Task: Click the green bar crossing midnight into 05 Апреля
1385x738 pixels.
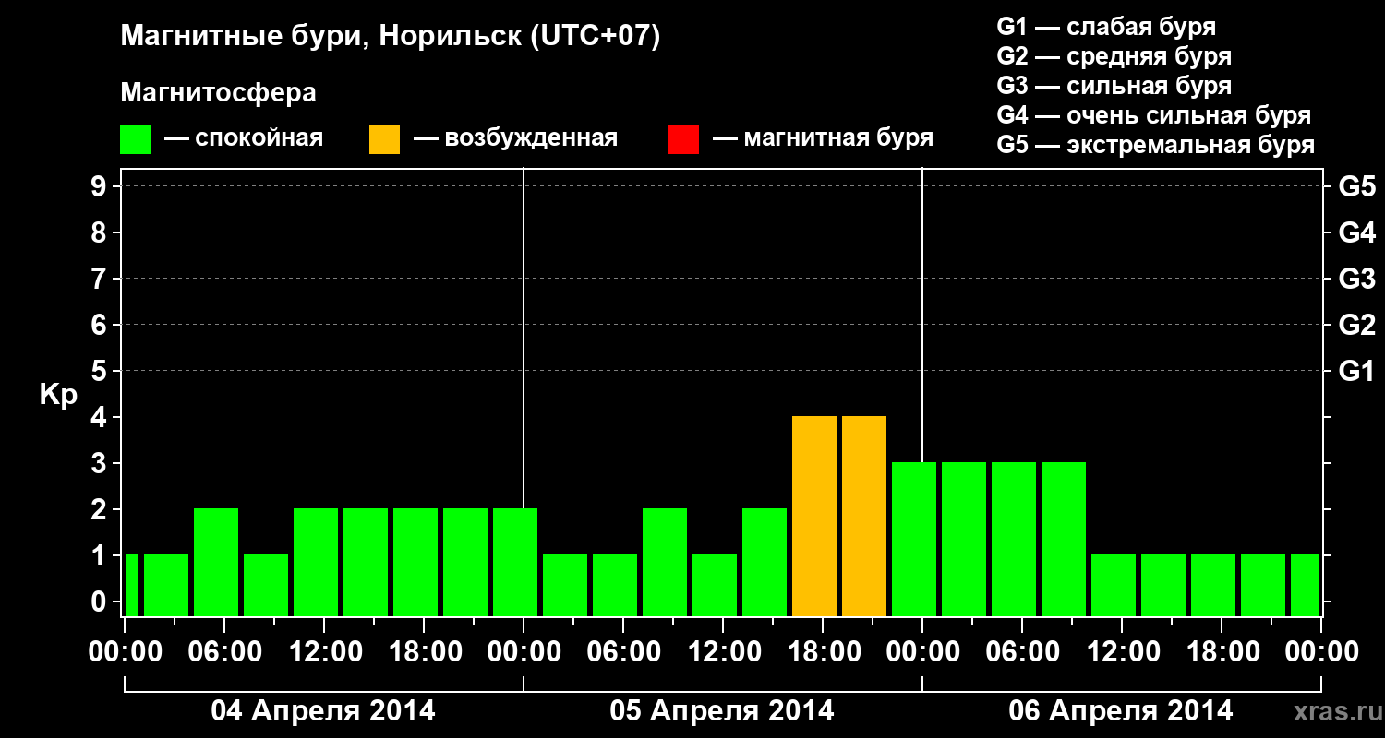Action: tap(515, 562)
